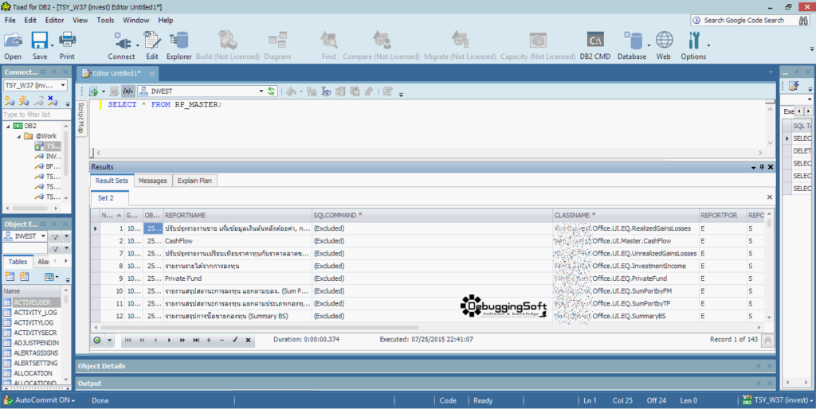Open the TSY_W37 connection dropdown
816x409 pixels.
click(63, 85)
